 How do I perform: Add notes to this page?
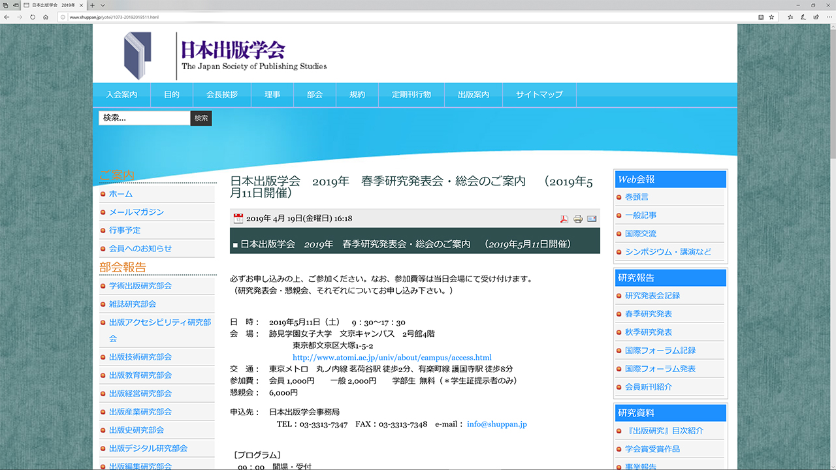point(803,17)
